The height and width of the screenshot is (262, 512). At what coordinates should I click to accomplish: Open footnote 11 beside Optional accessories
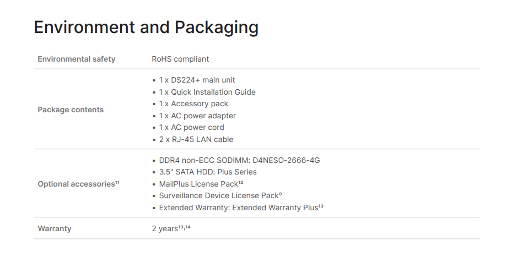tap(117, 182)
